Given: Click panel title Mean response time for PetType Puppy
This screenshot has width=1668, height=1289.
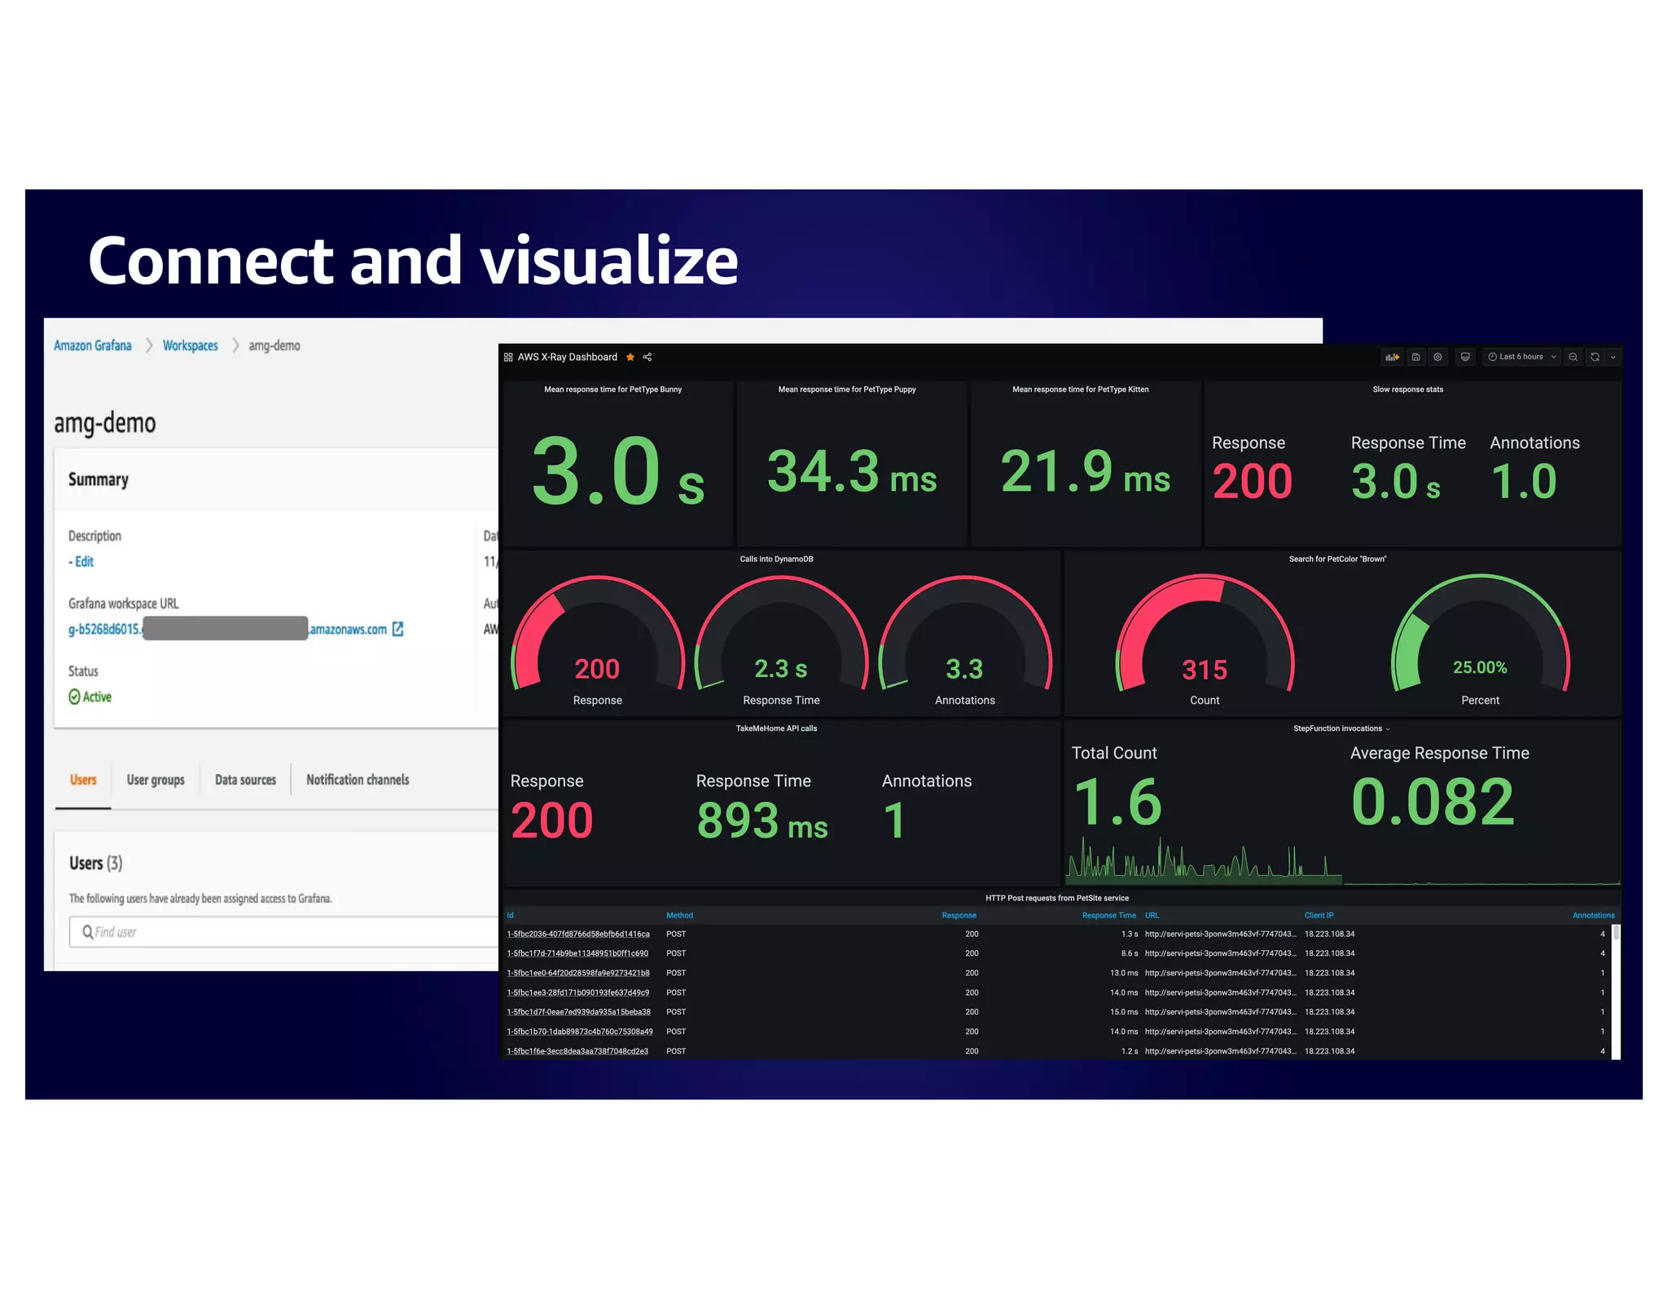Looking at the screenshot, I should (x=847, y=389).
